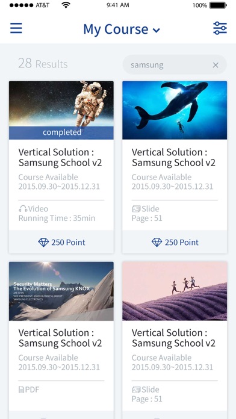The height and width of the screenshot is (419, 236).
Task: Open the Security Matters KNOX thumbnail
Action: pyautogui.click(x=61, y=291)
